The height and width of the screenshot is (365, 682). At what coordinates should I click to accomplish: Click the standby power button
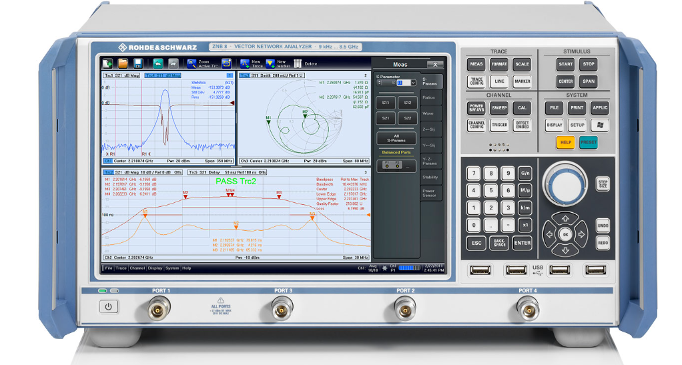(108, 307)
